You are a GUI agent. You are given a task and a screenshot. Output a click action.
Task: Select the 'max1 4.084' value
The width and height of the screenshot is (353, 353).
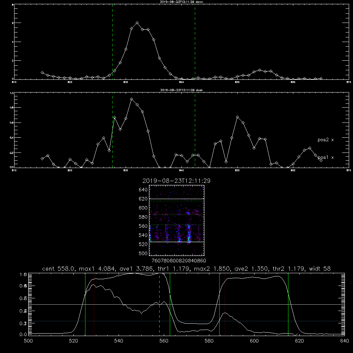pyautogui.click(x=97, y=269)
